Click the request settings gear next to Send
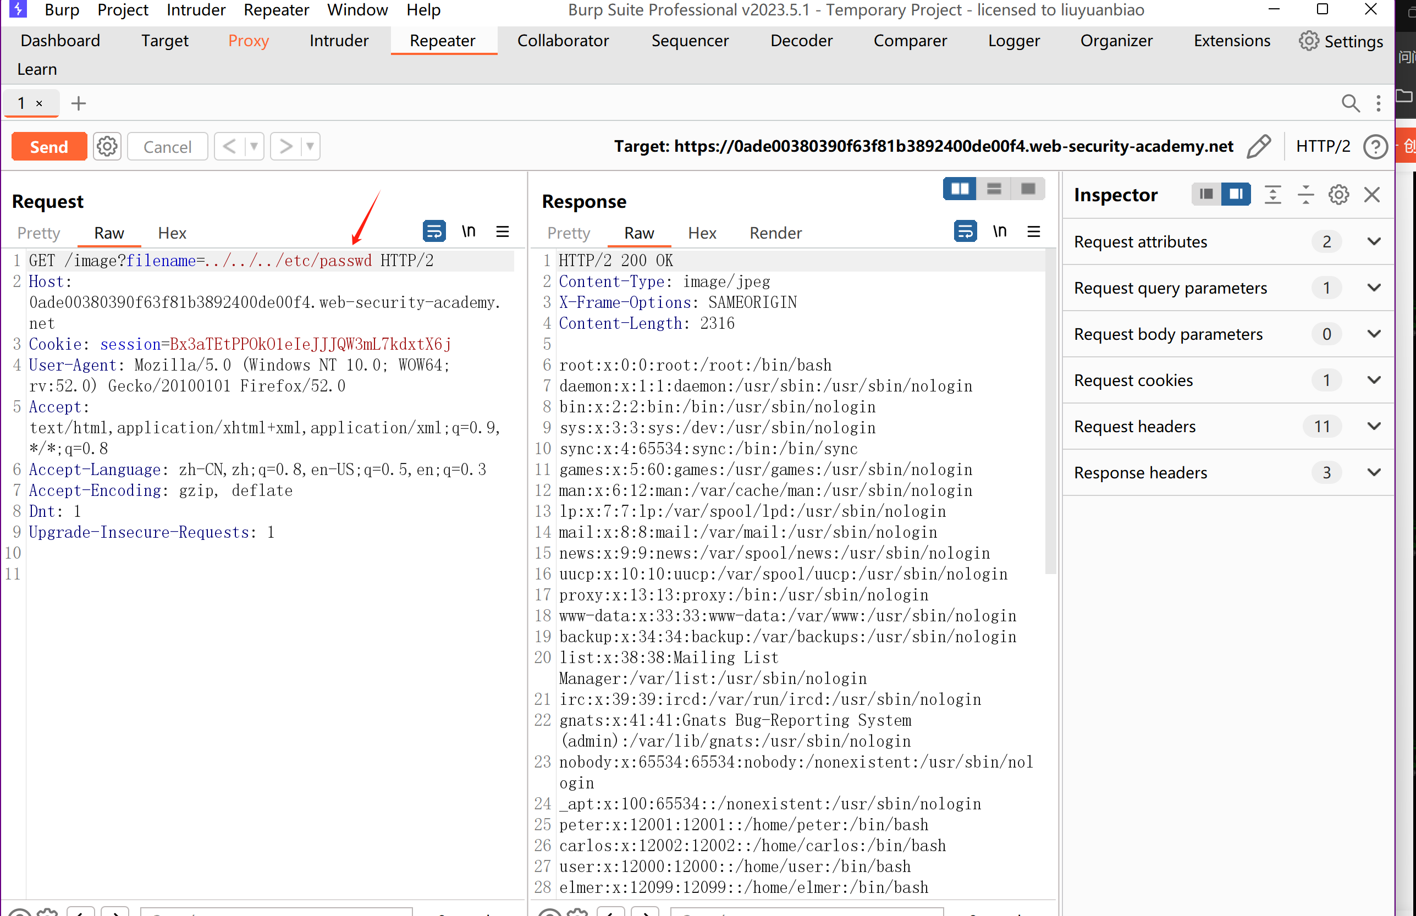Screen dimensions: 1416x916 point(107,146)
